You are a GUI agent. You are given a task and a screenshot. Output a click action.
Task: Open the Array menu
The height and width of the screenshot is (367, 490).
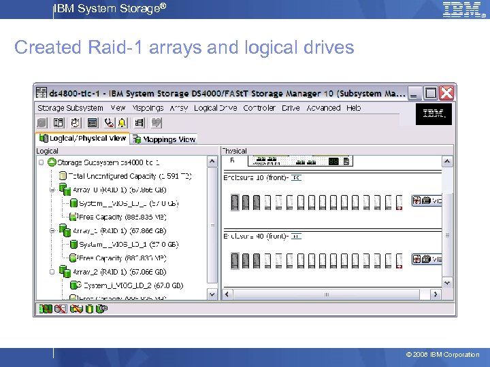pyautogui.click(x=179, y=108)
